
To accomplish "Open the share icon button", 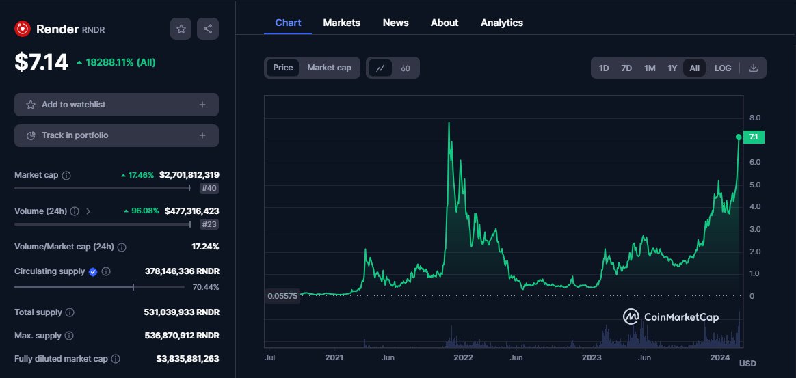I will [208, 29].
